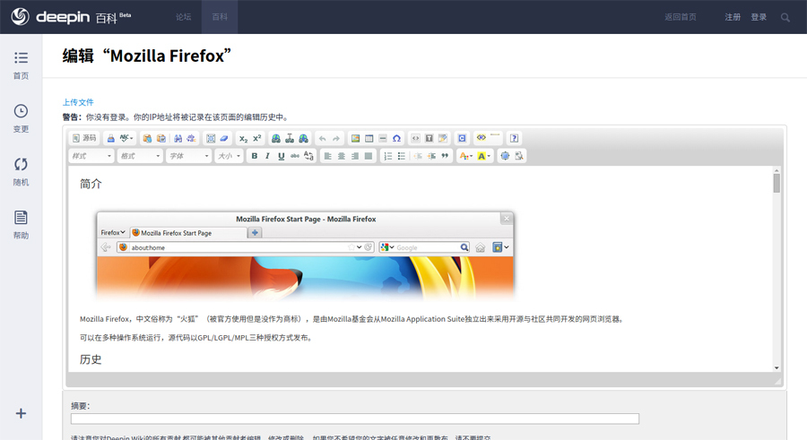The width and height of the screenshot is (807, 440).
Task: Align text right
Action: point(355,156)
